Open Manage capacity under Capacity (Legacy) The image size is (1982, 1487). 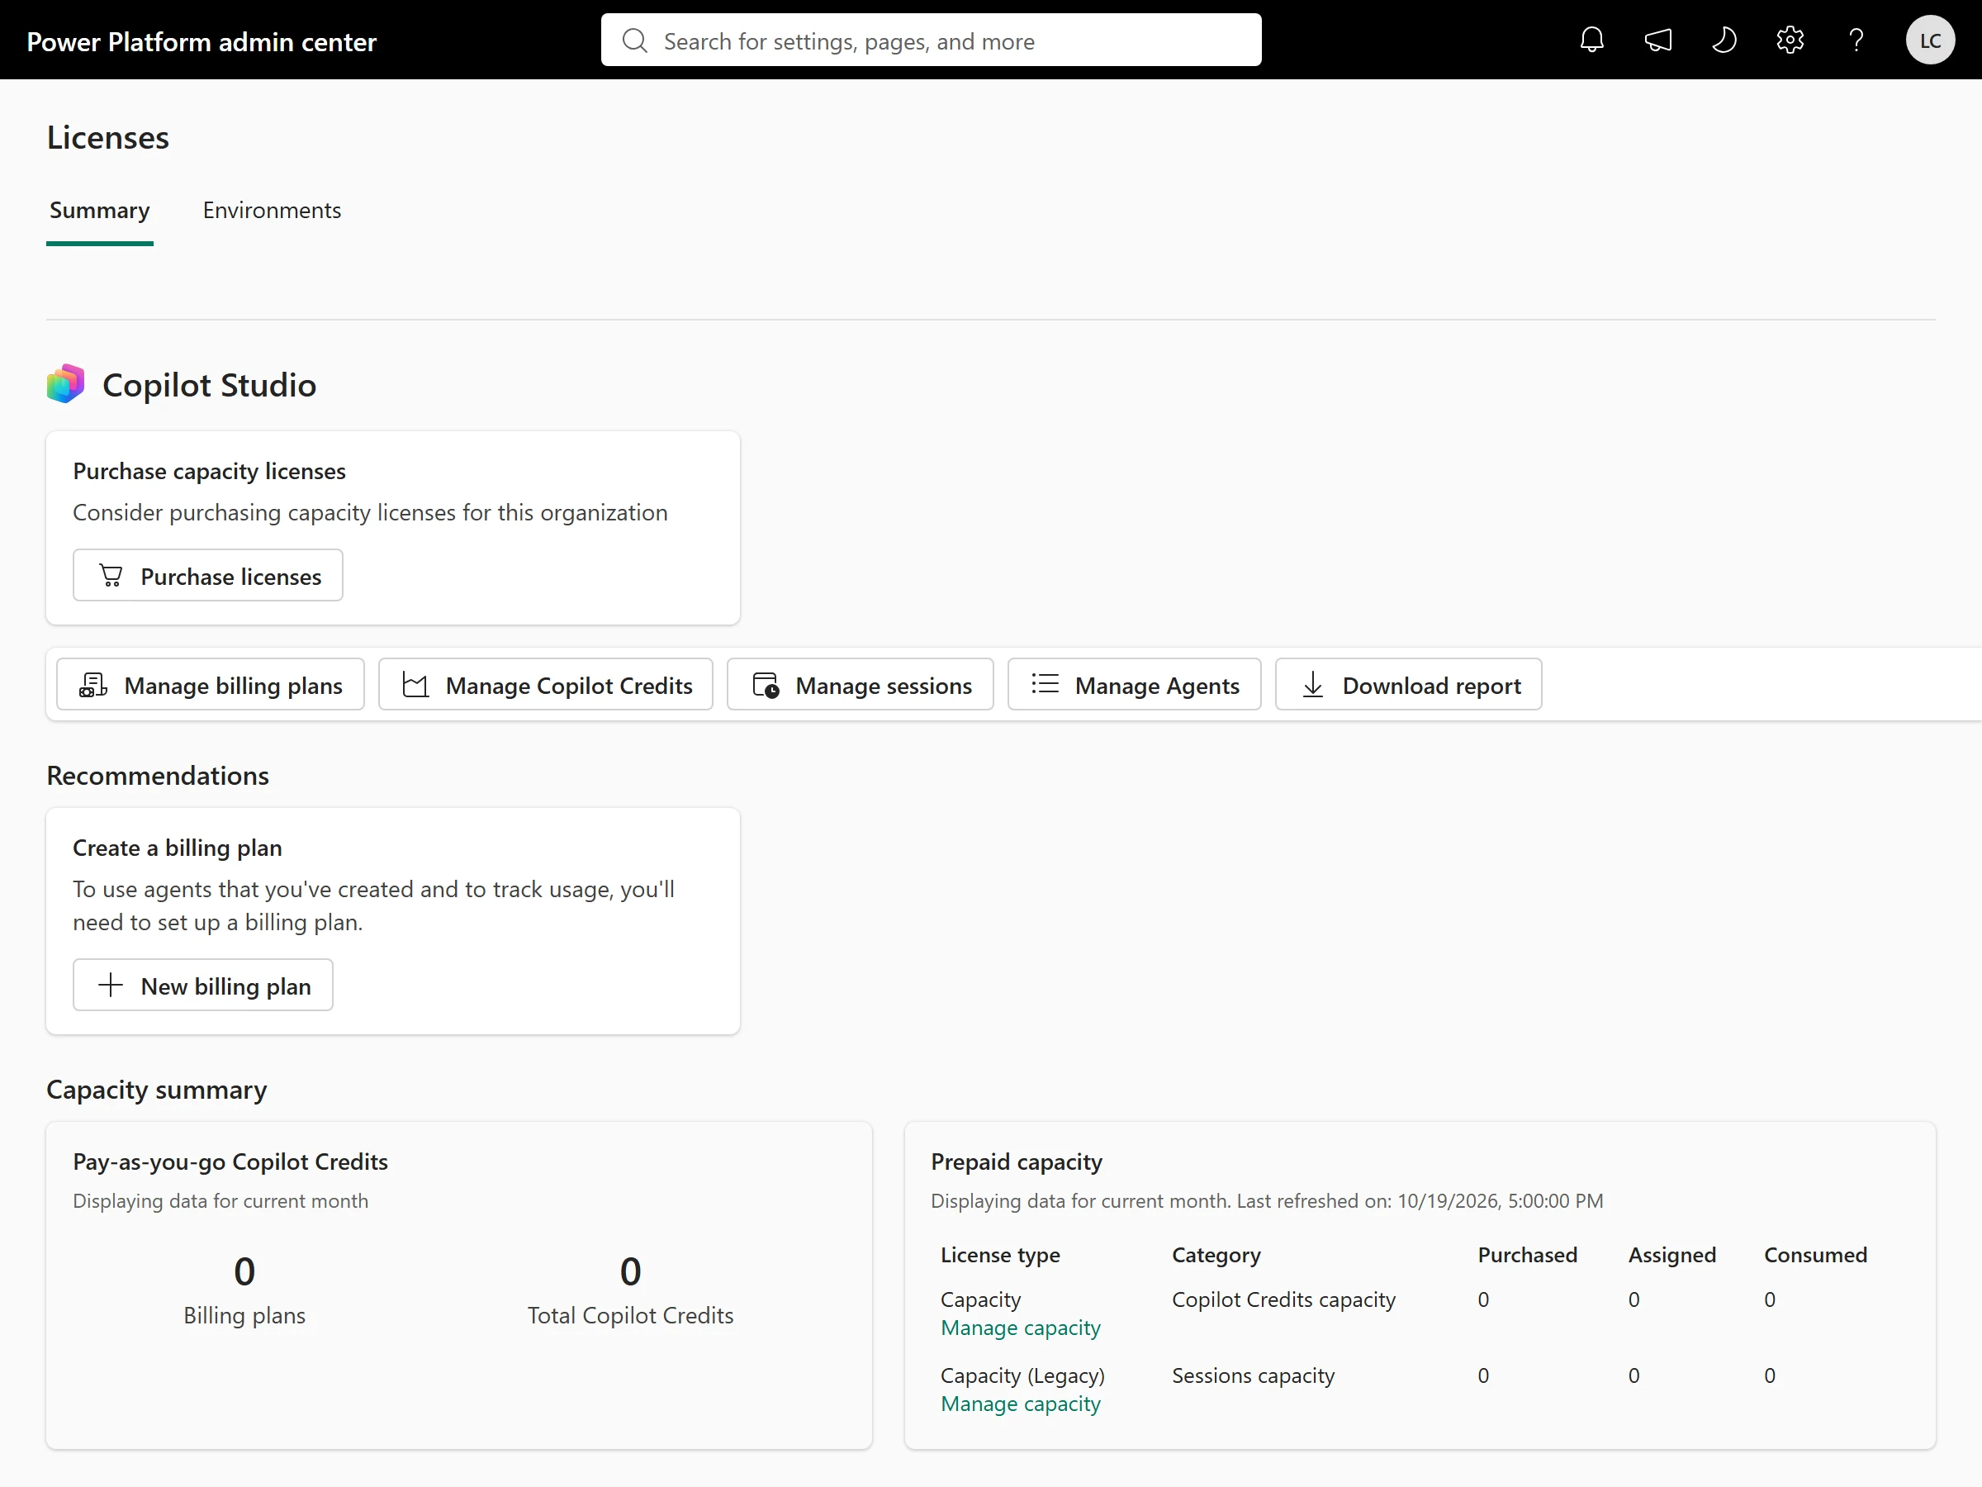1021,1404
